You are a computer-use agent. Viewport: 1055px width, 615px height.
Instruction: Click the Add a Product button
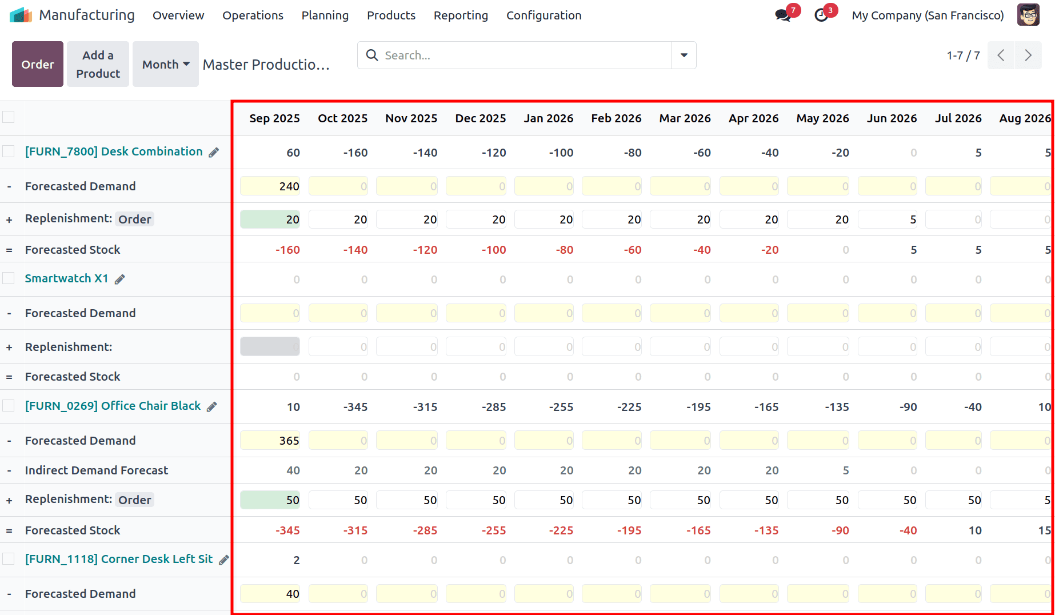97,64
